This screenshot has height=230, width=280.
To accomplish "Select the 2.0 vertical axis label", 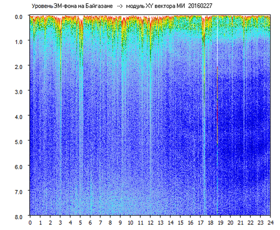I will pos(19,66).
